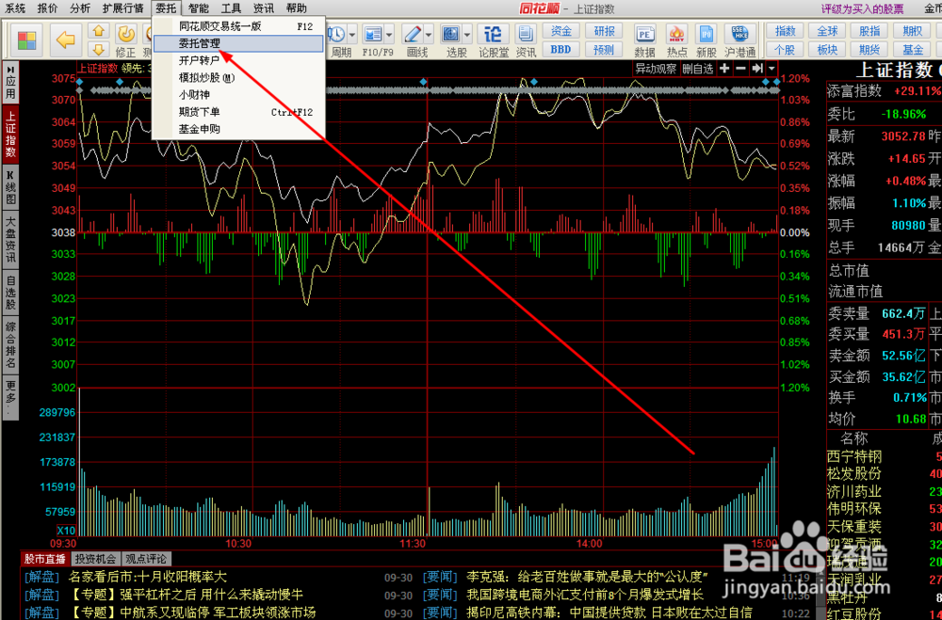Click the 资金 toolbar button
942x620 pixels.
tap(561, 31)
